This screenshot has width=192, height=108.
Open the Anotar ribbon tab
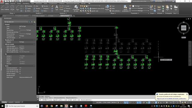coord(19,4)
